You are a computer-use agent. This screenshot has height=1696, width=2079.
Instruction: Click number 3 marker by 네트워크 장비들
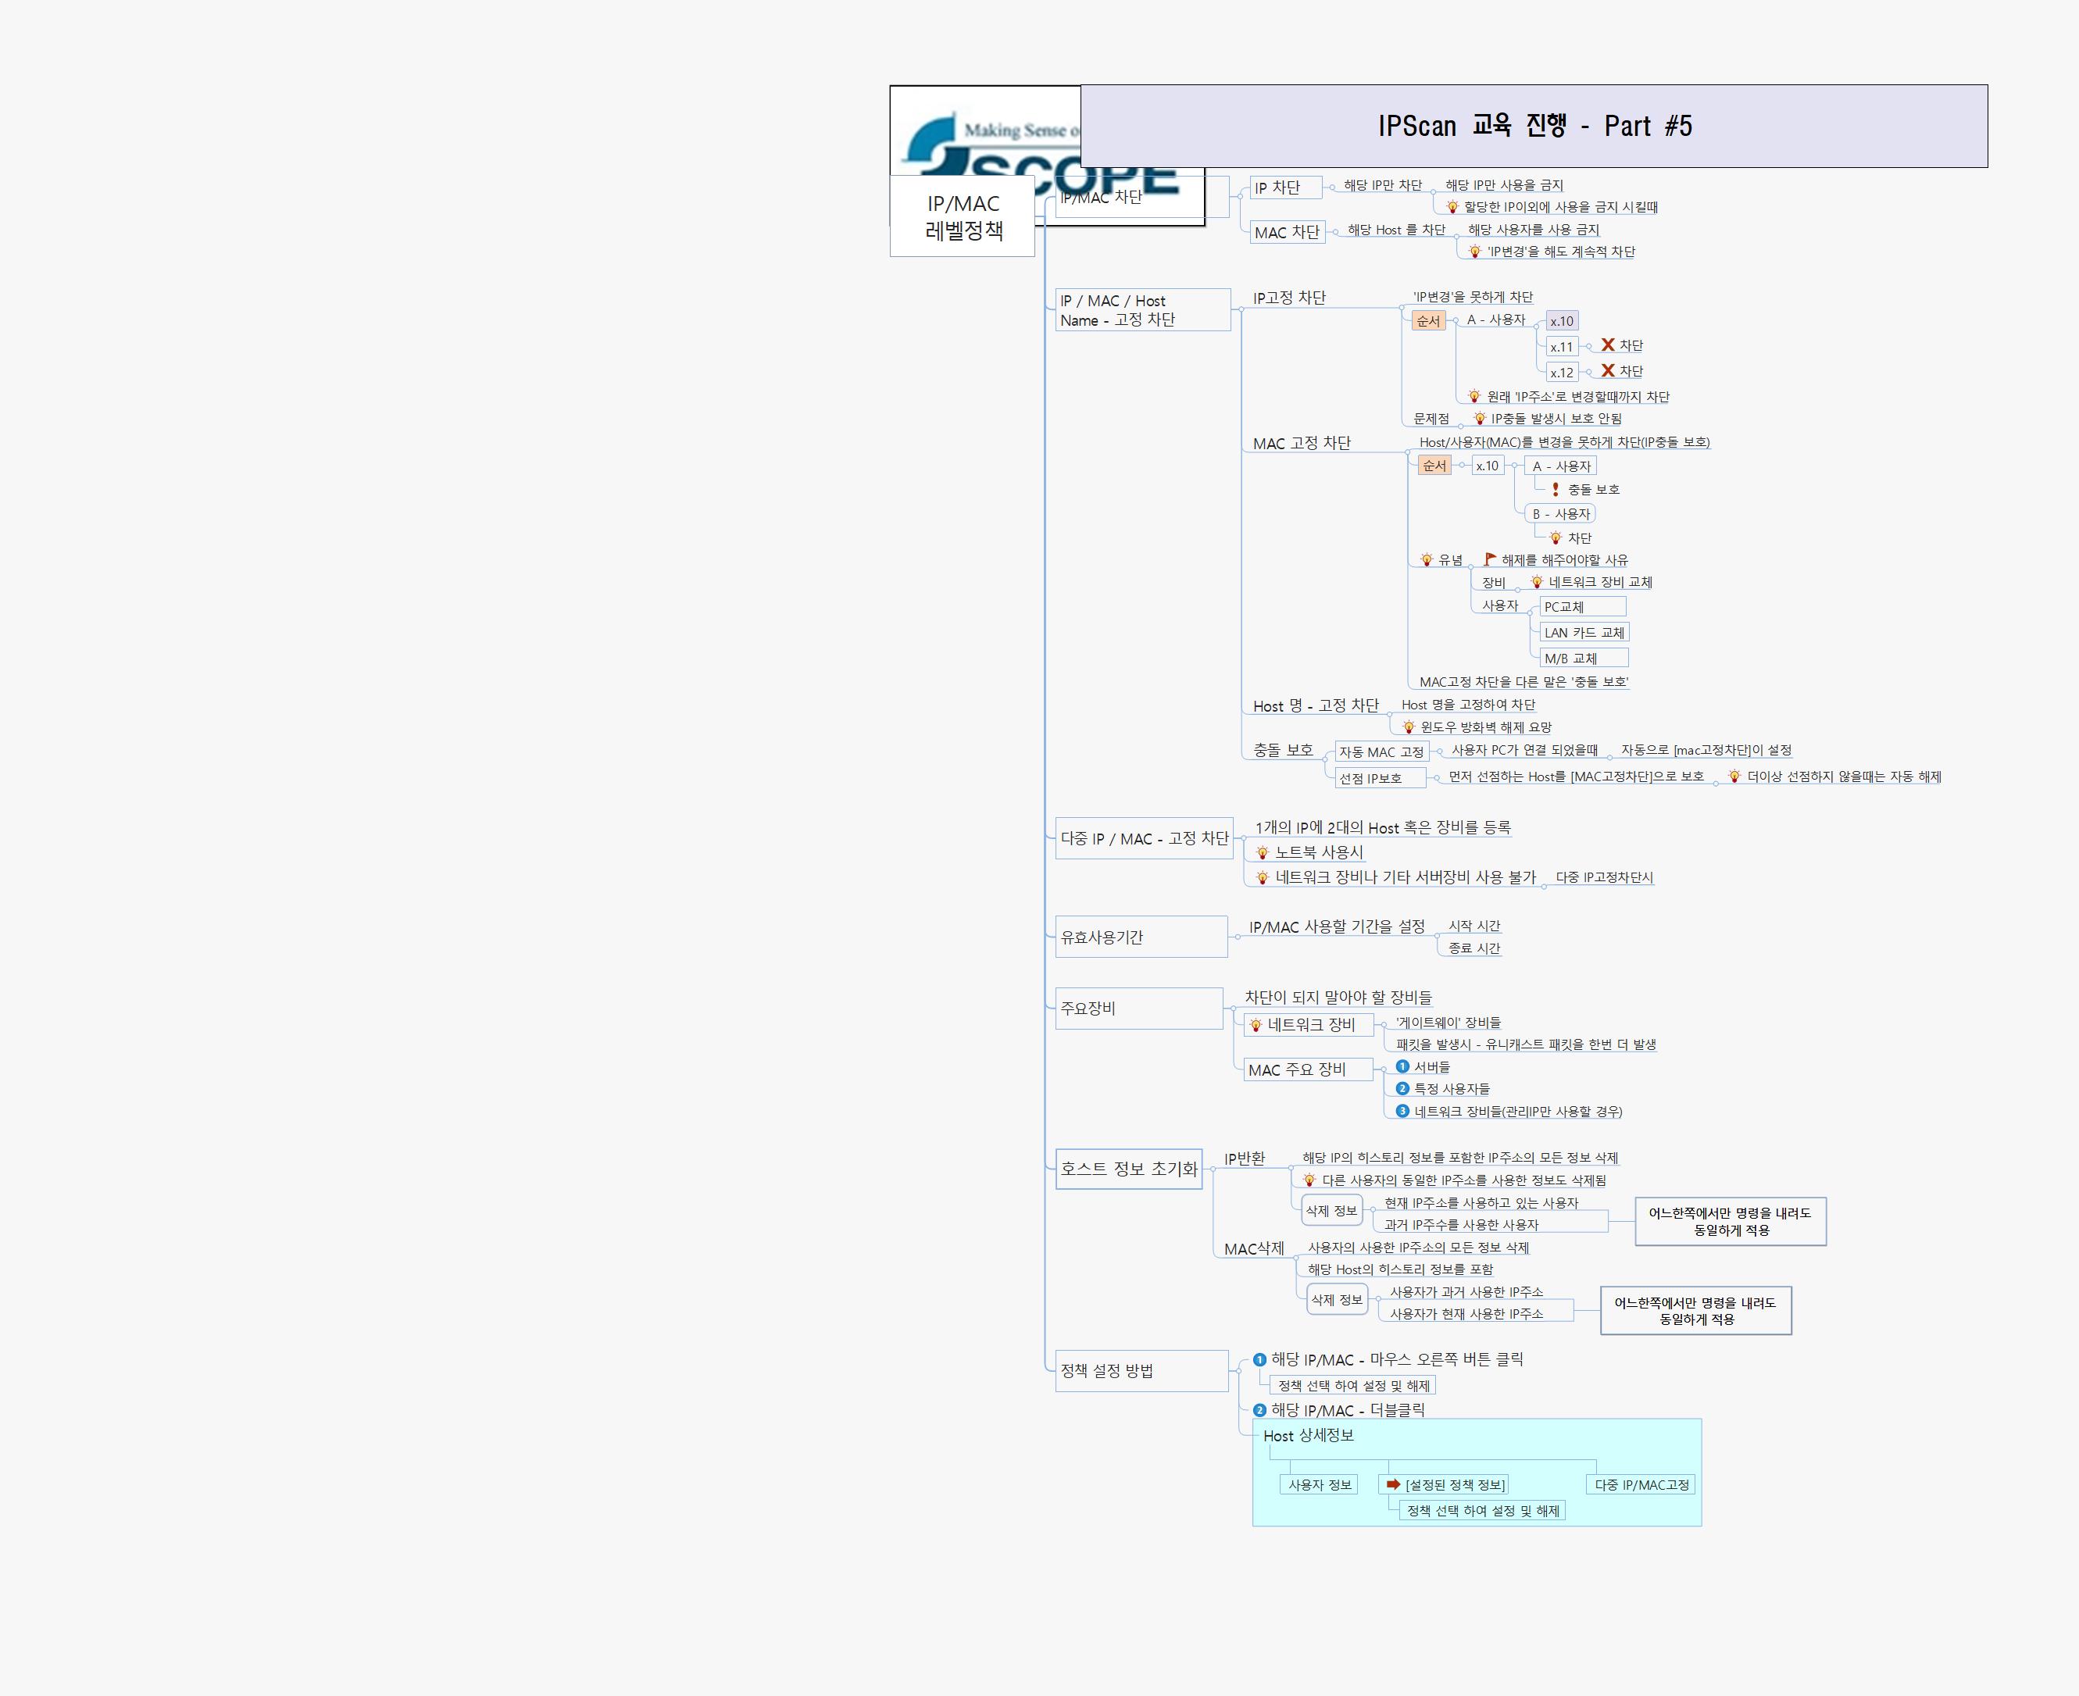[x=1402, y=1111]
